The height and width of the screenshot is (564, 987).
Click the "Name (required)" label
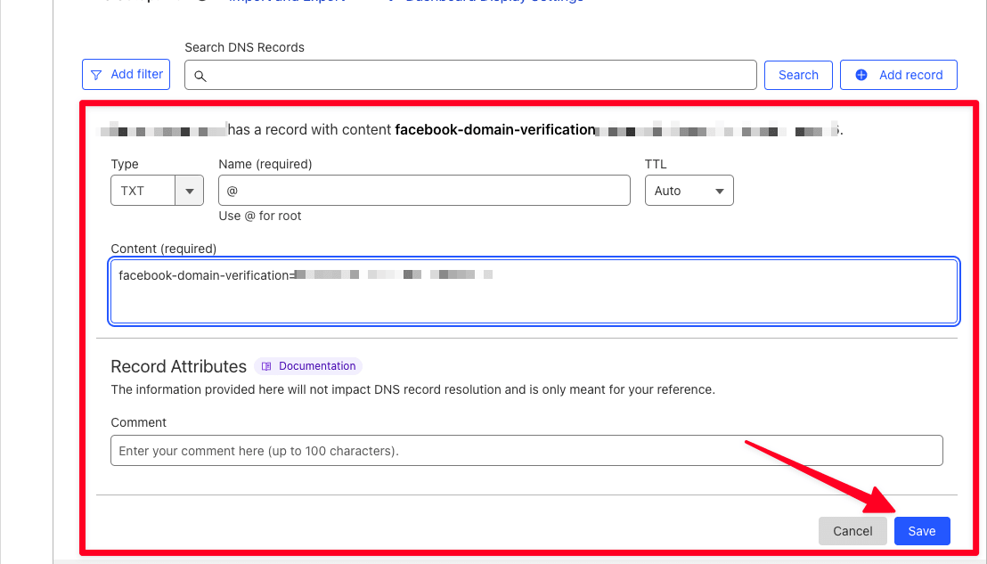[x=265, y=164]
